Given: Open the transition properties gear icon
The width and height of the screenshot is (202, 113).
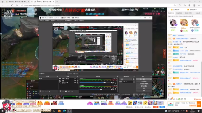Looking at the screenshot, I should pyautogui.click(x=134, y=79).
